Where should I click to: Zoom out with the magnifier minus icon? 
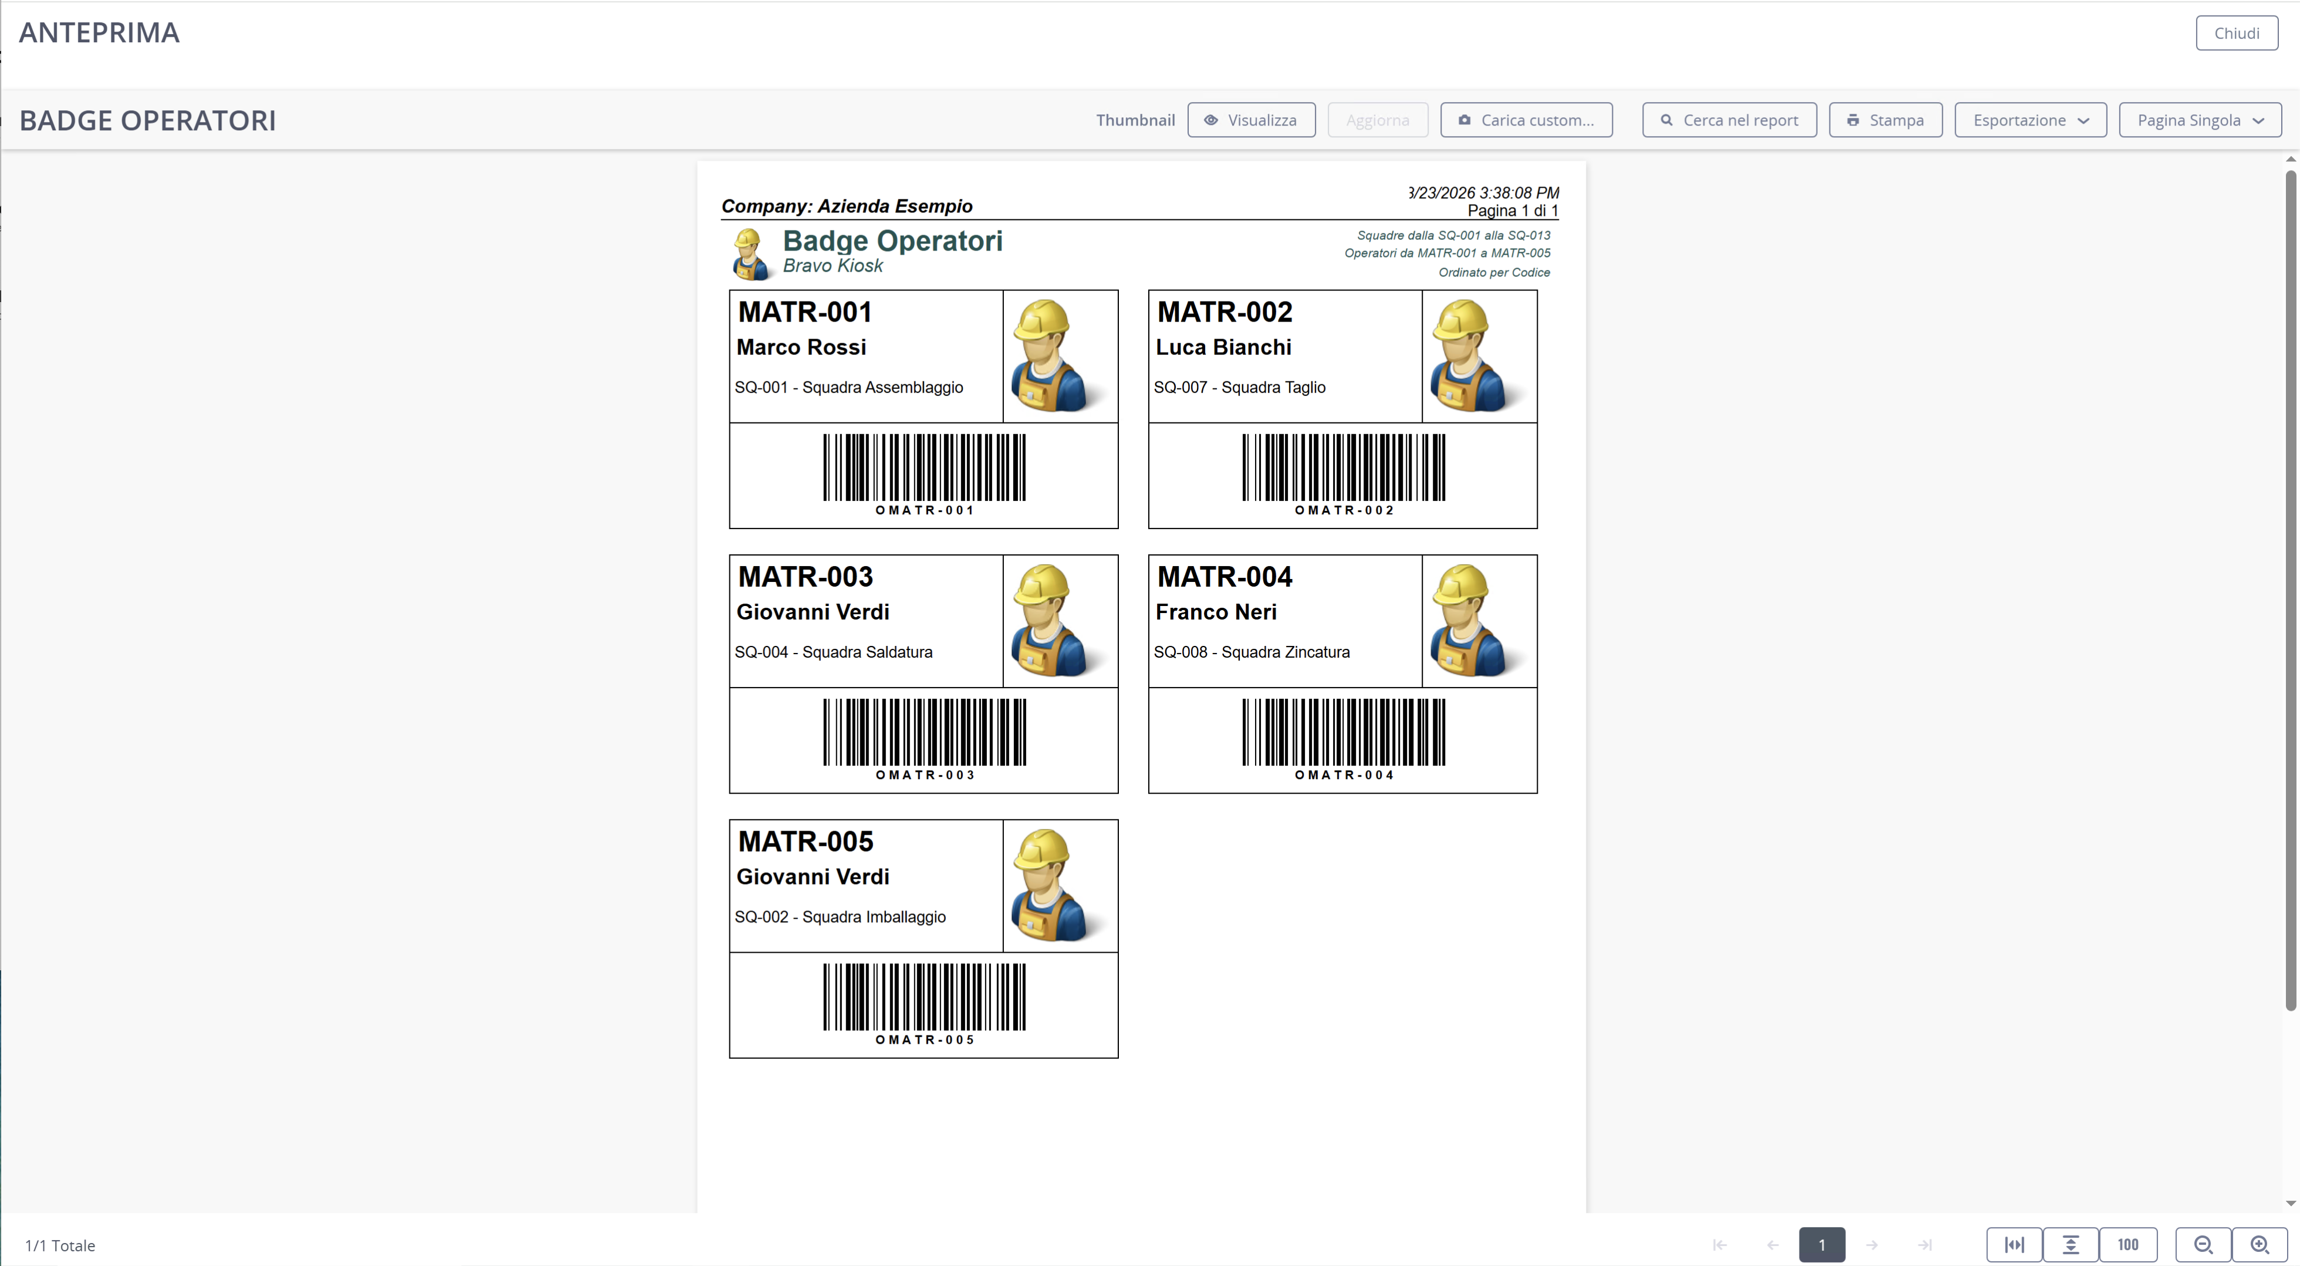[2203, 1244]
